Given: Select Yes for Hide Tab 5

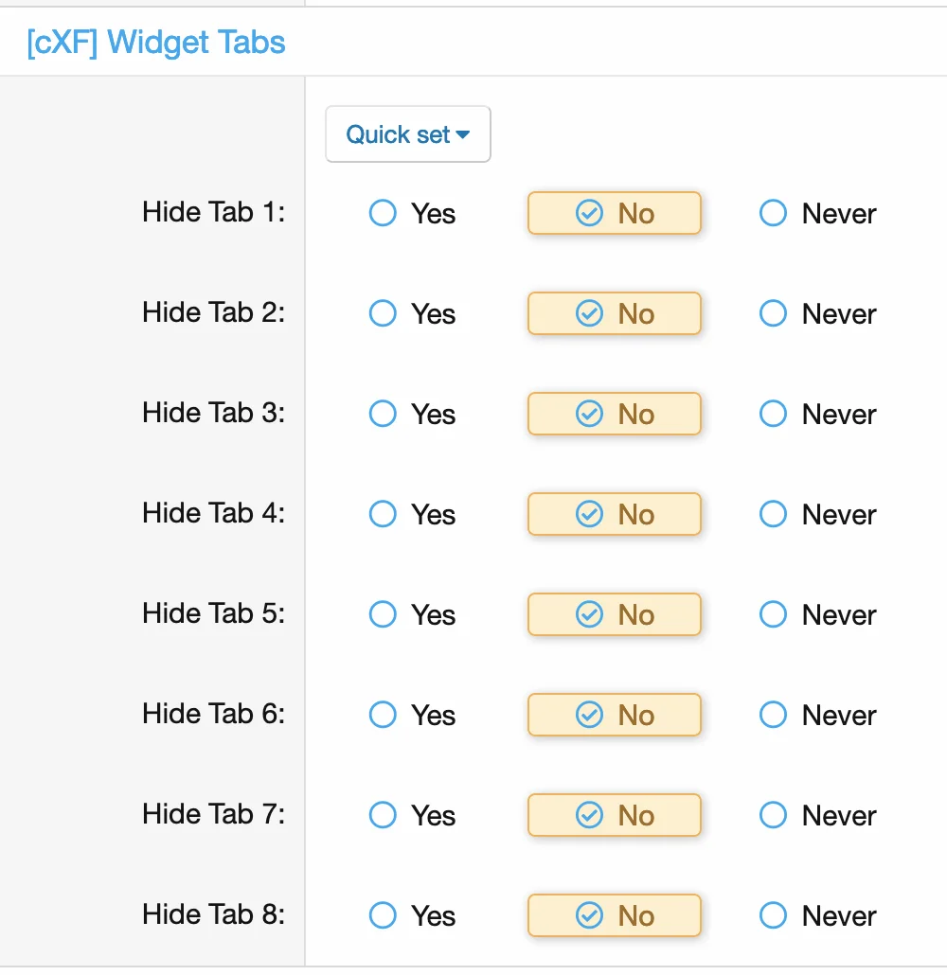Looking at the screenshot, I should (383, 614).
